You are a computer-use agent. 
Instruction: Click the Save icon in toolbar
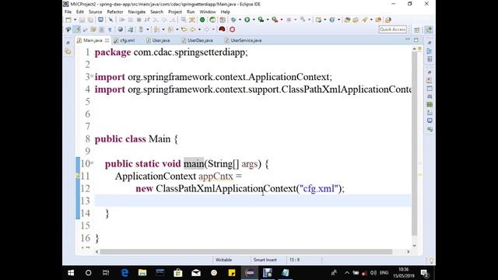[82, 19]
